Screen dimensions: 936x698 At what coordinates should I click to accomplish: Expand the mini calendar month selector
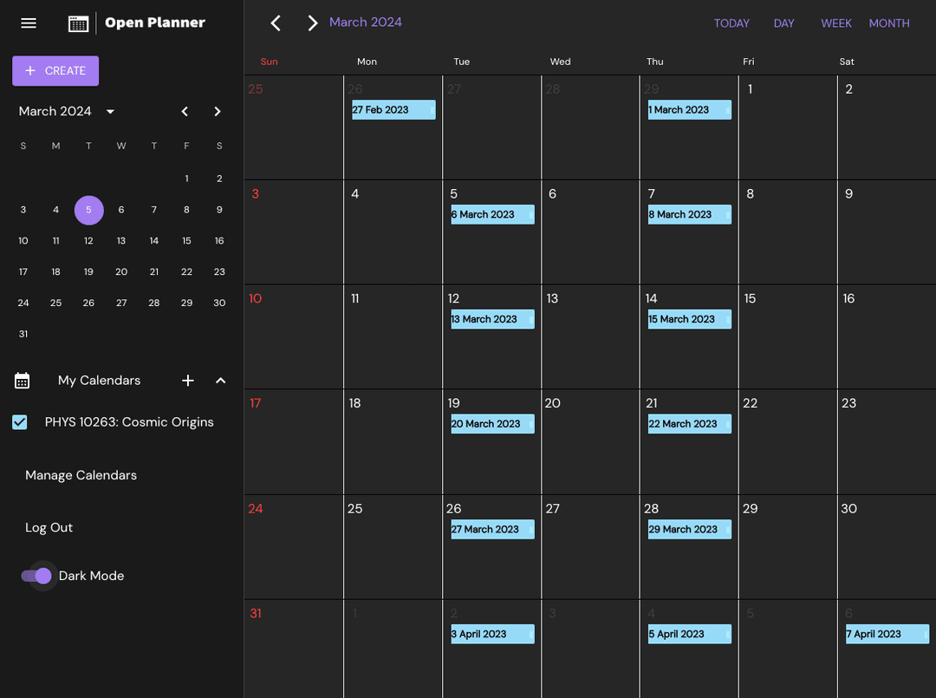110,111
